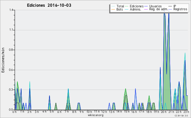Click the cyan Total legend line swatch
Screen dimensions: 191x118
coord(113,6)
